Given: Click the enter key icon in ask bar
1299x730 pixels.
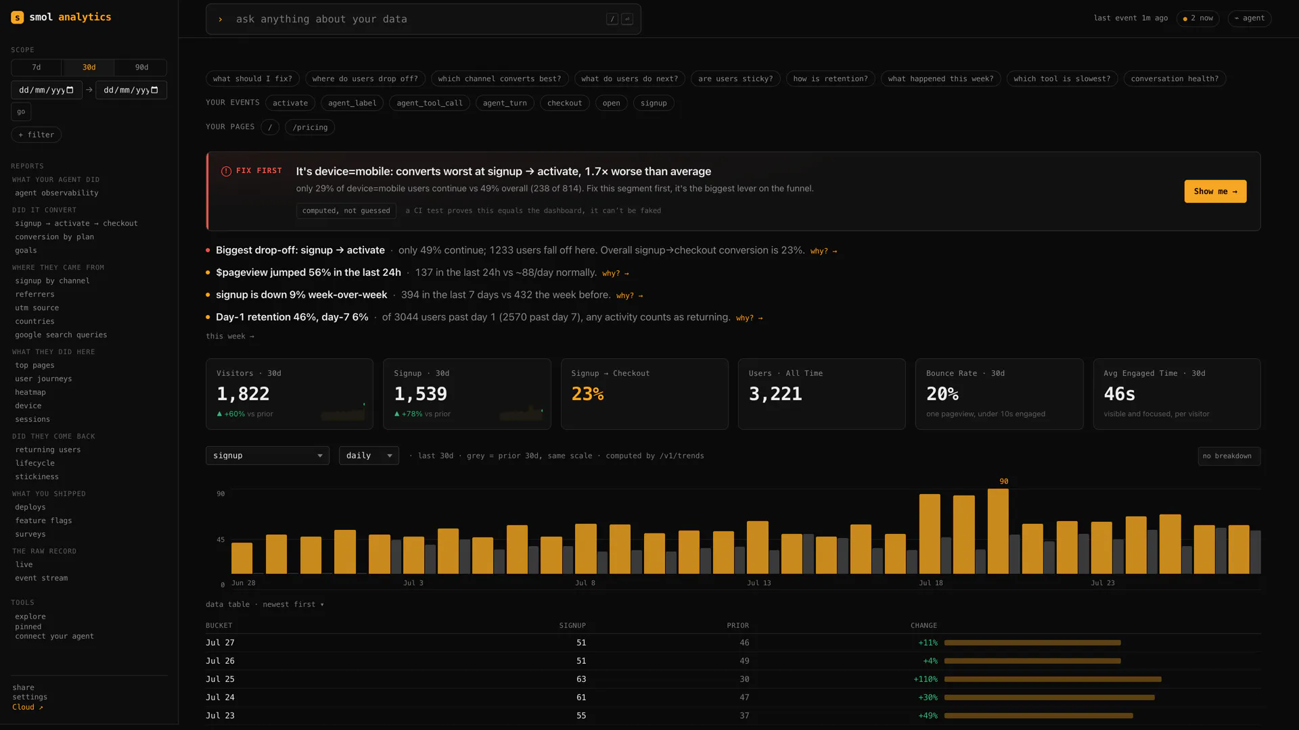Looking at the screenshot, I should pyautogui.click(x=627, y=20).
